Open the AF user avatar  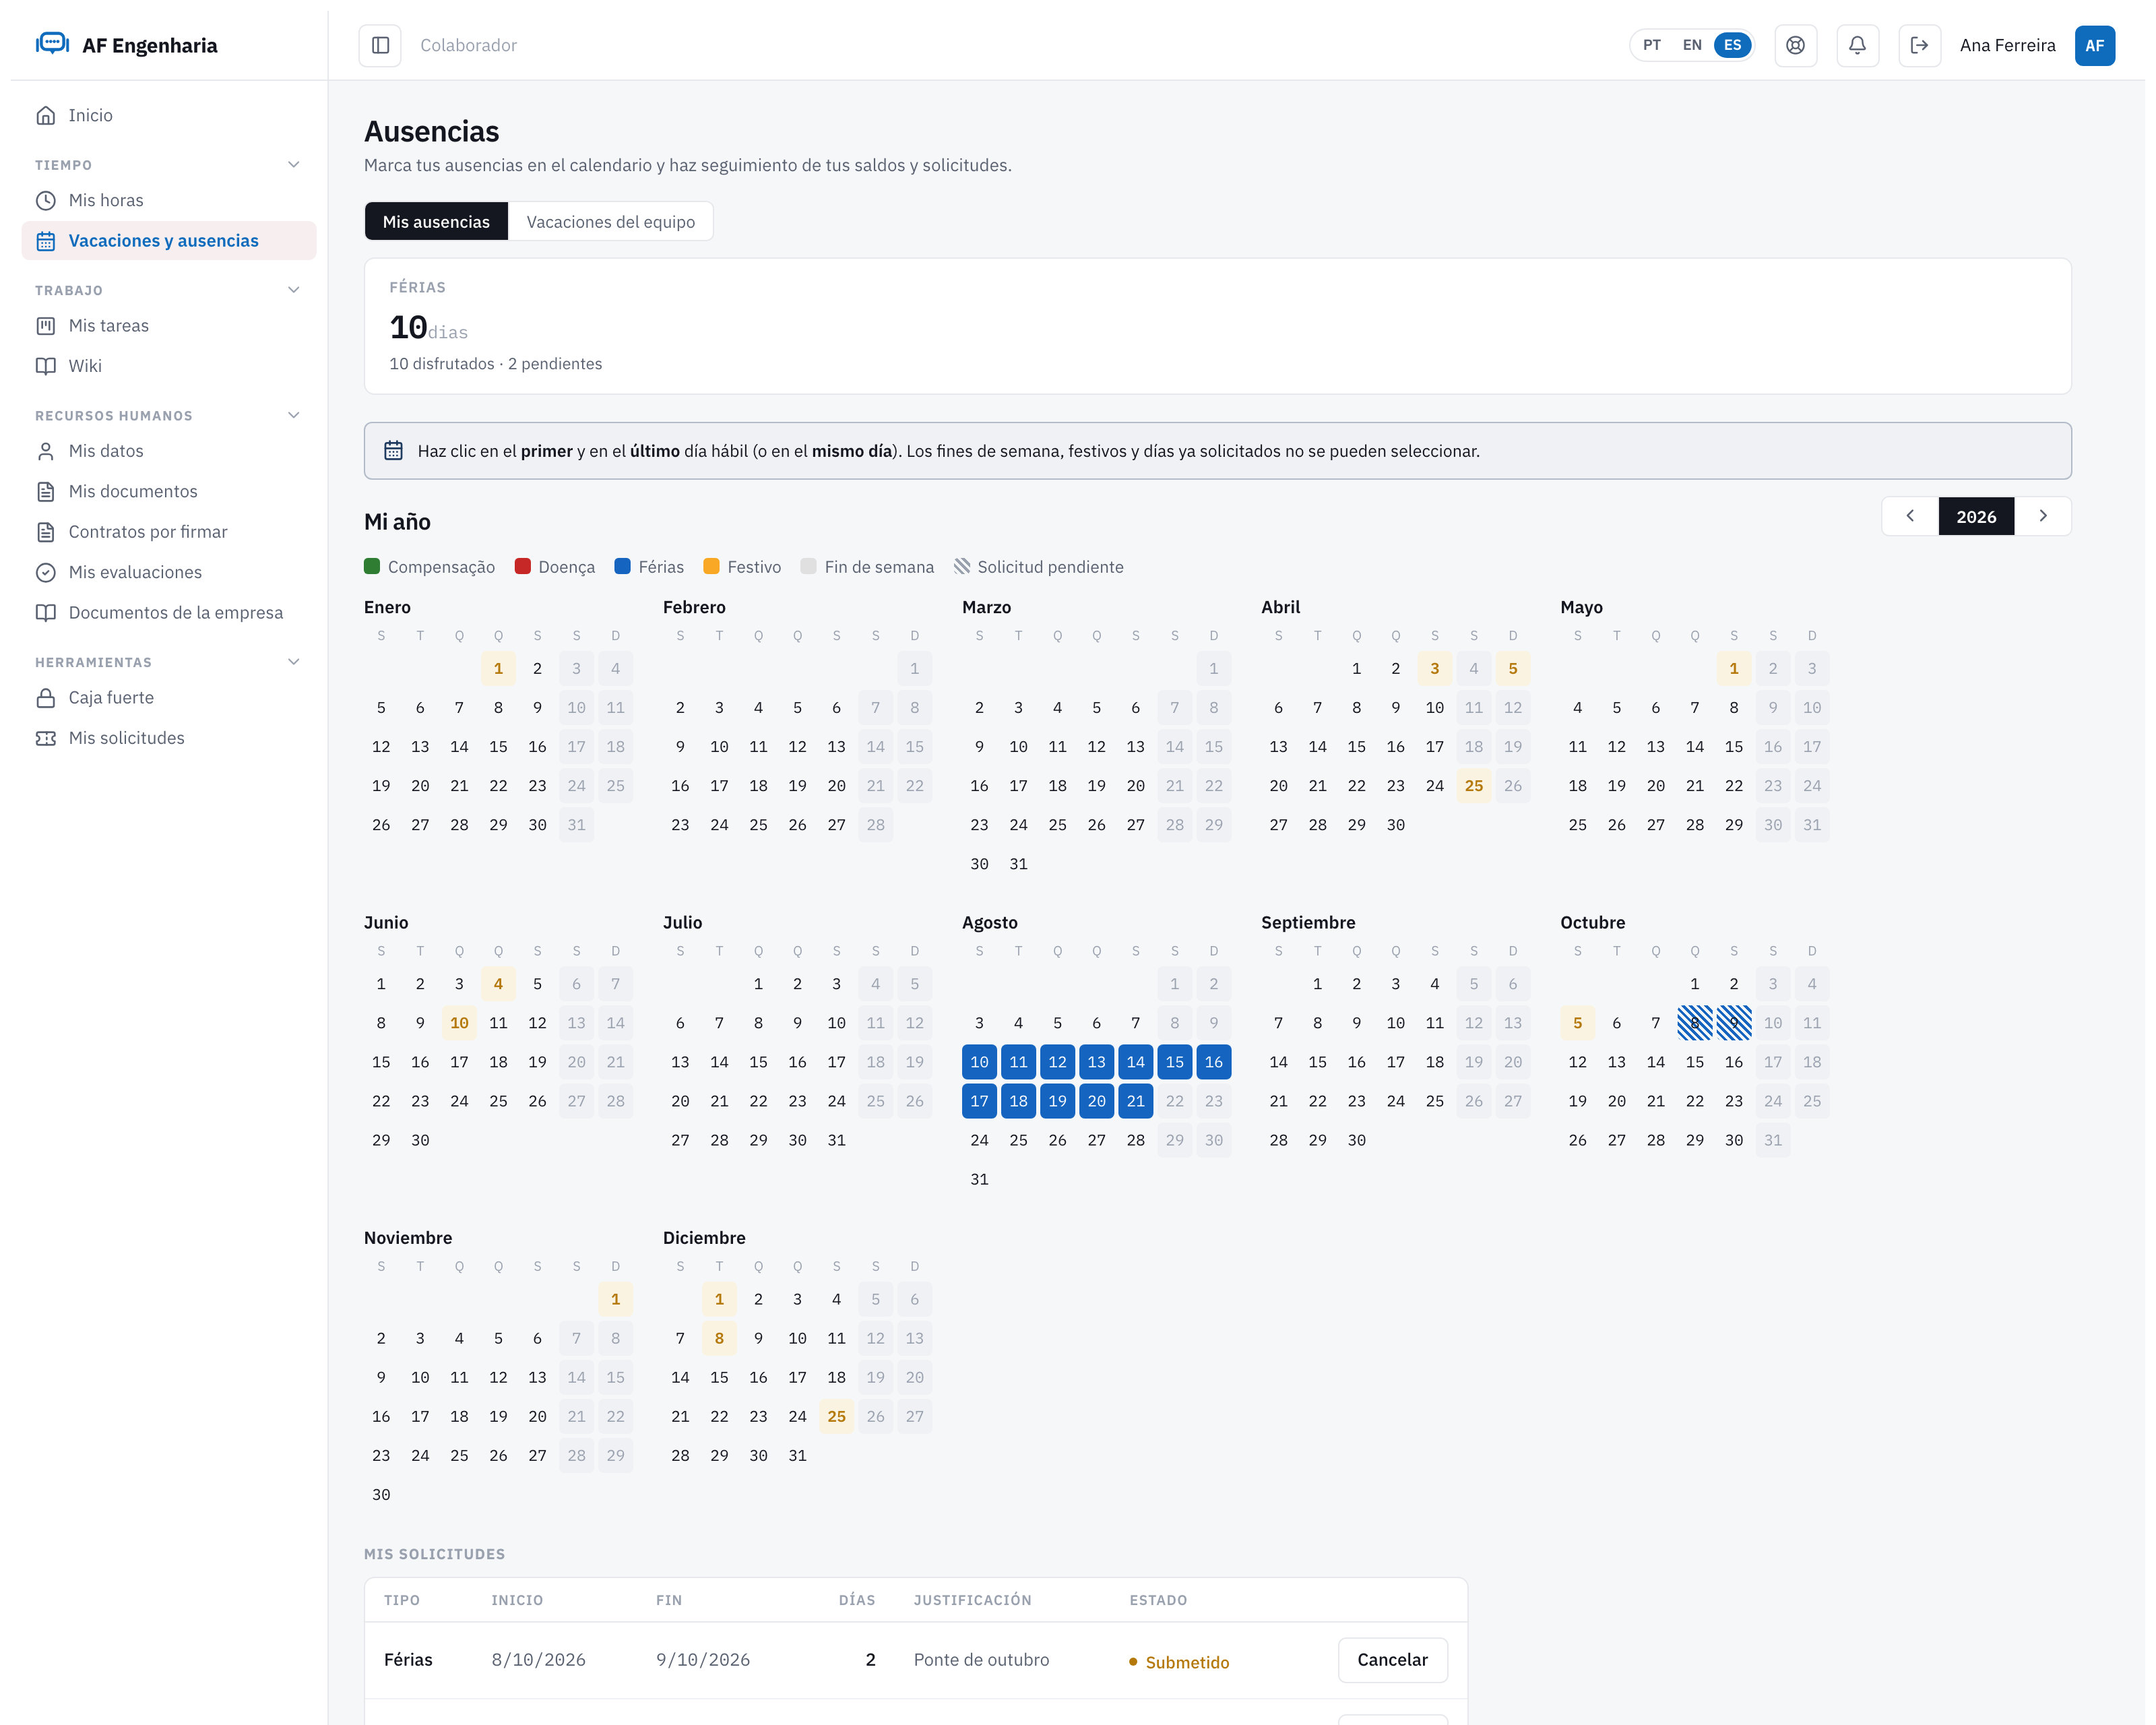(x=2095, y=45)
